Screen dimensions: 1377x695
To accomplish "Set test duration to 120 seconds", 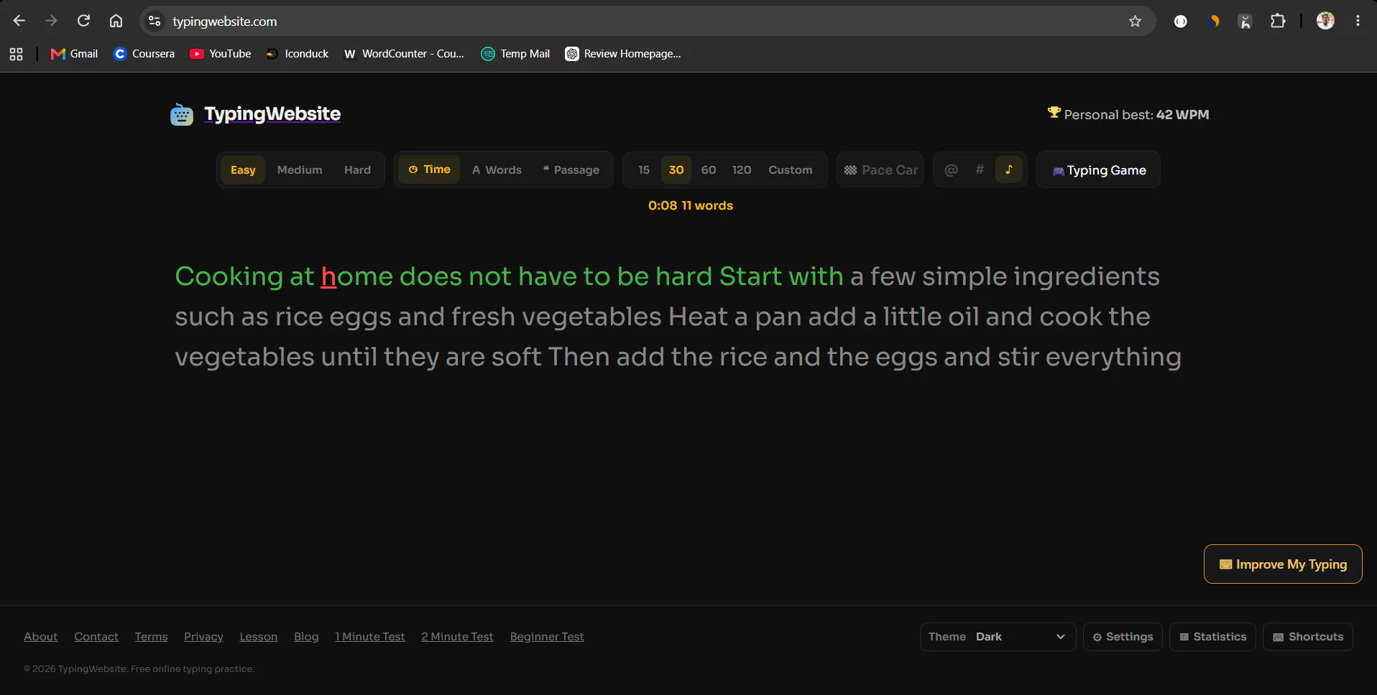I will coord(742,170).
